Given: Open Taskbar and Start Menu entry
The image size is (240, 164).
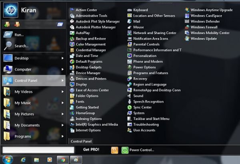Looking at the screenshot, I should (148, 119).
